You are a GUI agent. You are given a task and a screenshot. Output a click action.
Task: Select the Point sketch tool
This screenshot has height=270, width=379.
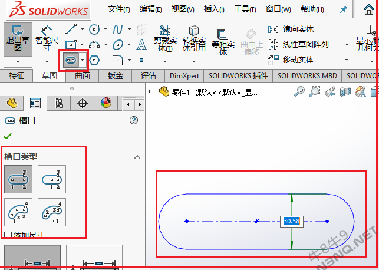141,60
